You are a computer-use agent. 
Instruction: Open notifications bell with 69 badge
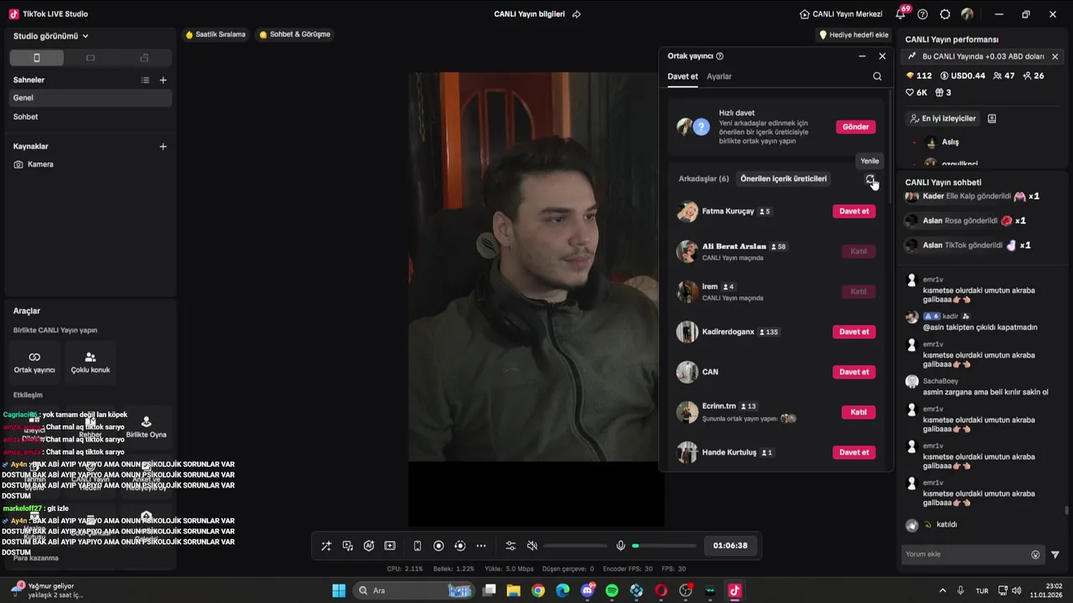(x=901, y=13)
